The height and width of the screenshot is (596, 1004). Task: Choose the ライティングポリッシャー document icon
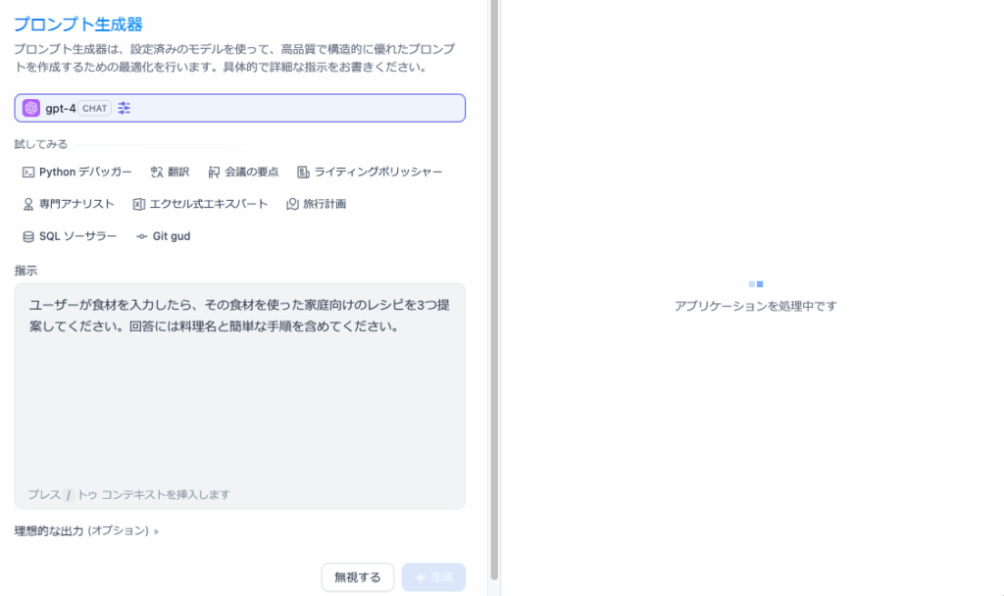[304, 173]
